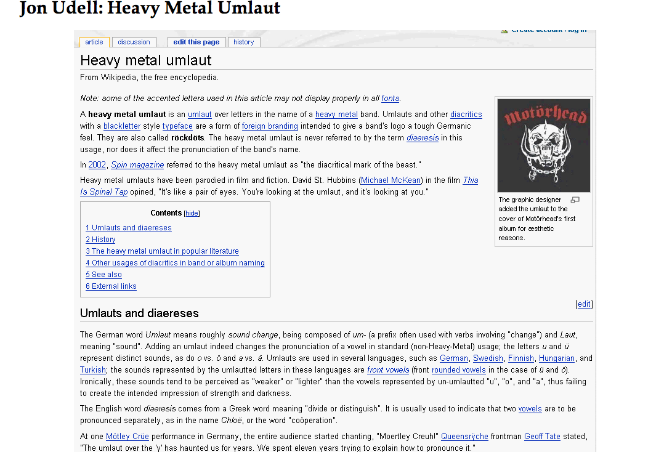Image resolution: width=672 pixels, height=452 pixels.
Task: Open the vowels link in diaeresis paragraph
Action: coord(530,409)
